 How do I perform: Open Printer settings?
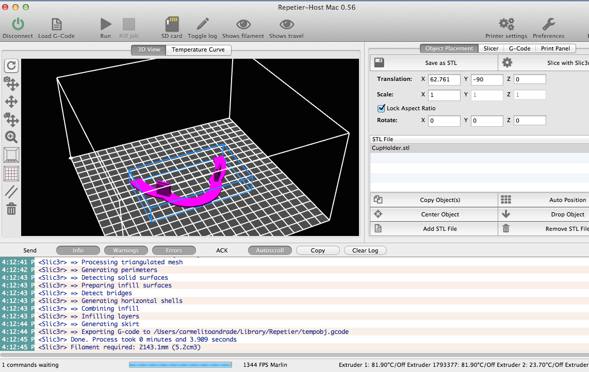tap(506, 28)
